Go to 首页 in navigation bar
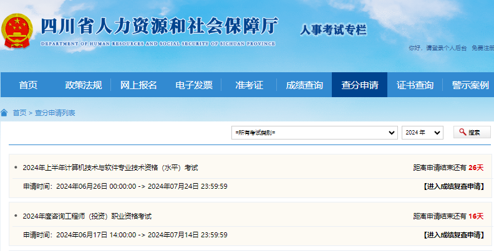Viewport: 494px width, 251px height. 28,85
